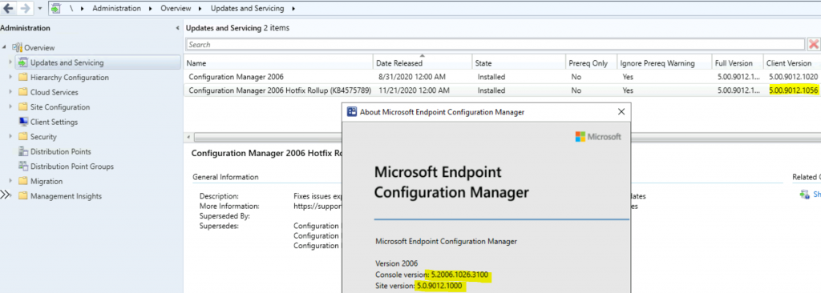
Task: Click the Related Objects link icon
Action: [805, 194]
